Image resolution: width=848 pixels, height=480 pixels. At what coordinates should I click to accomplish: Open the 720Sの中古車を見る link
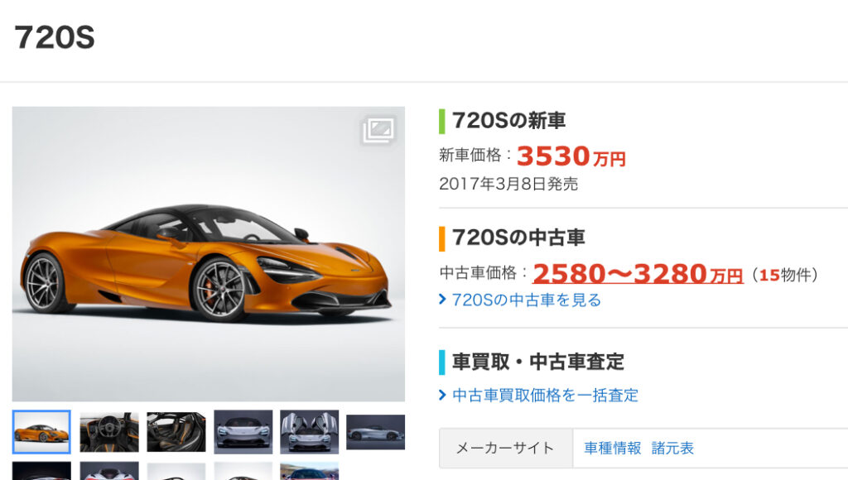[x=526, y=300]
